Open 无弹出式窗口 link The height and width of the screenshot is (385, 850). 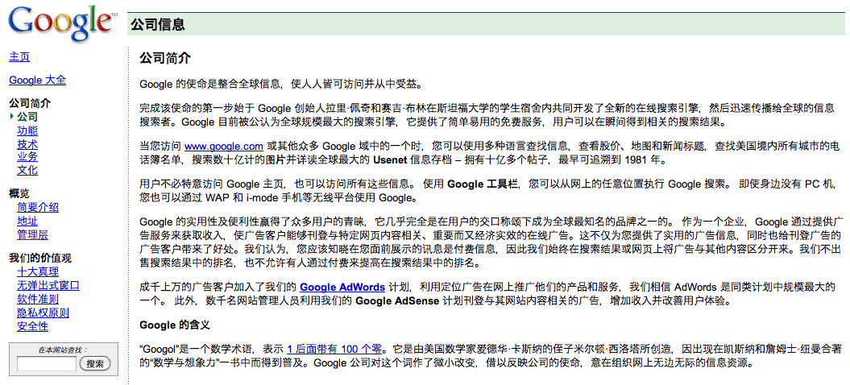coord(48,285)
